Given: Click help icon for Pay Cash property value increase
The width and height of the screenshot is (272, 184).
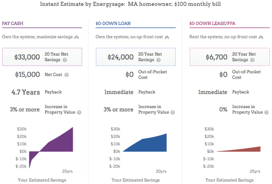Looking at the screenshot, I should point(79,112).
